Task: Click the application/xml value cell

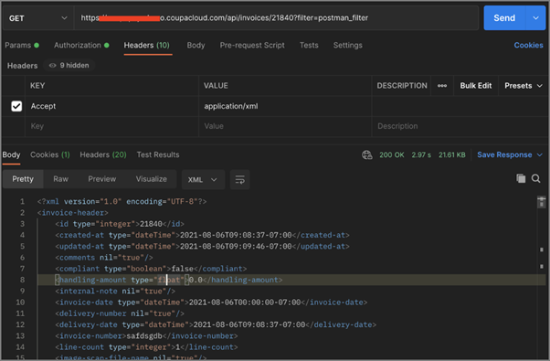Action: click(x=285, y=106)
